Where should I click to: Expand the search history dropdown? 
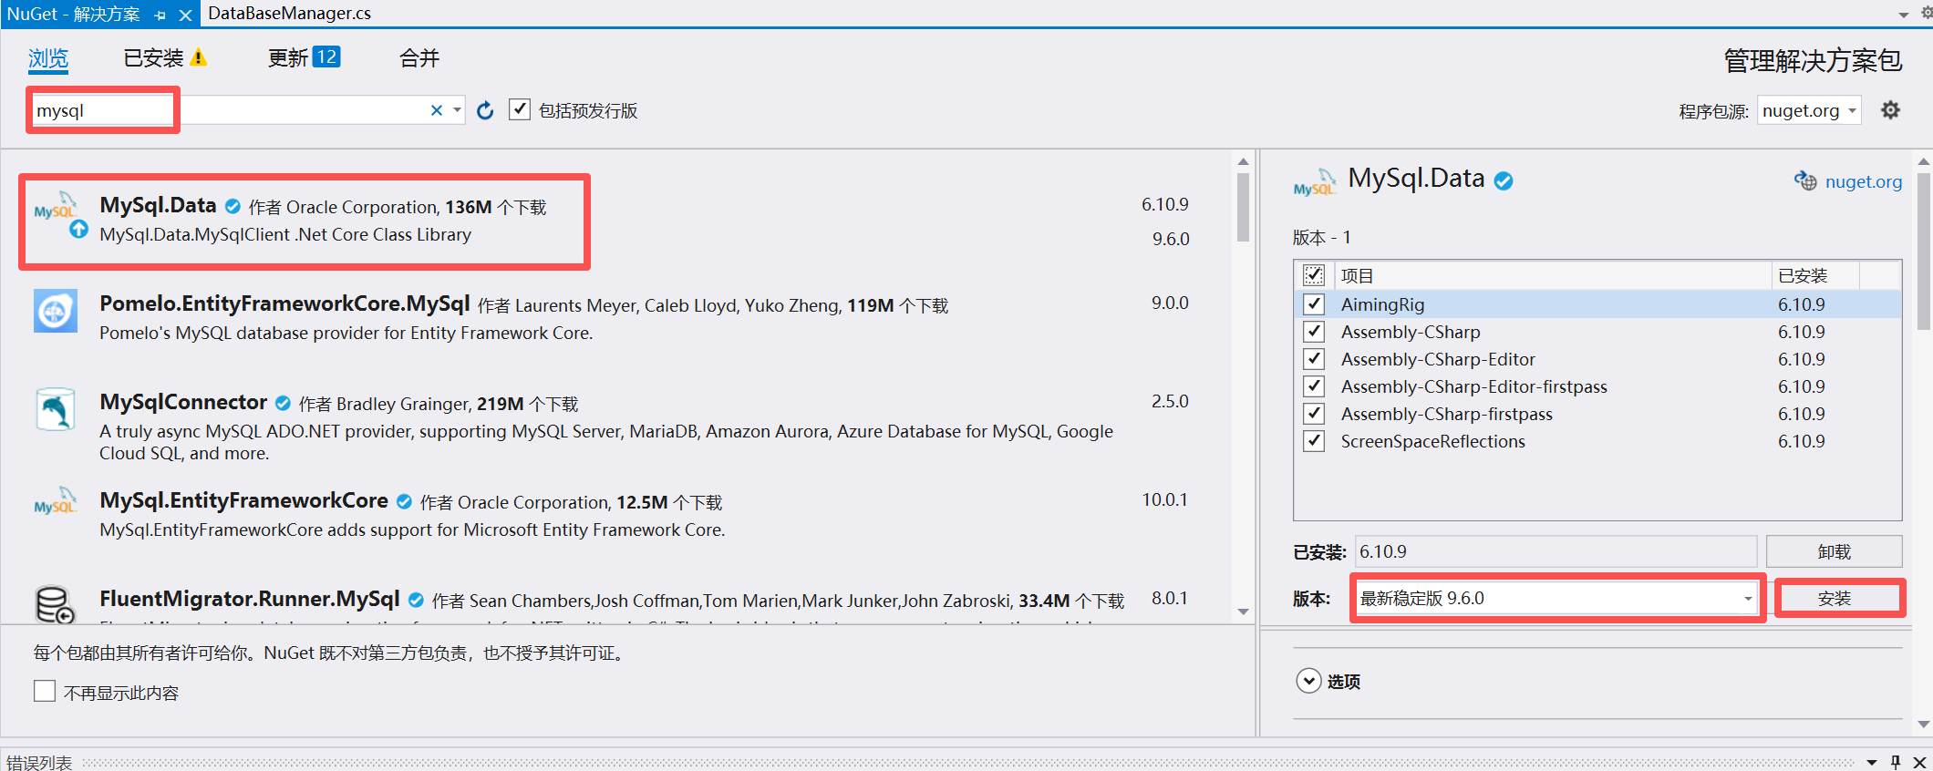click(457, 110)
